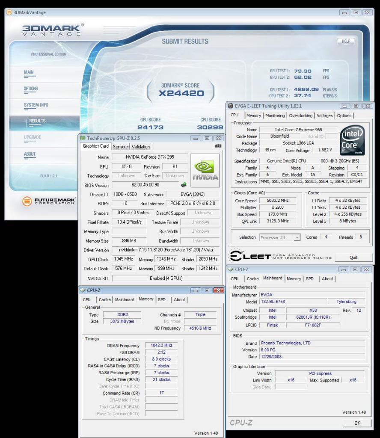This screenshot has height=438, width=380.
Task: Click the BIOS Version field 62.00.45.00.90
Action: (x=145, y=185)
